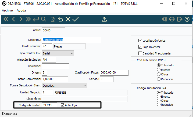Confirm changes with the checkmark icon
193x117 pixels.
(x=75, y=19)
